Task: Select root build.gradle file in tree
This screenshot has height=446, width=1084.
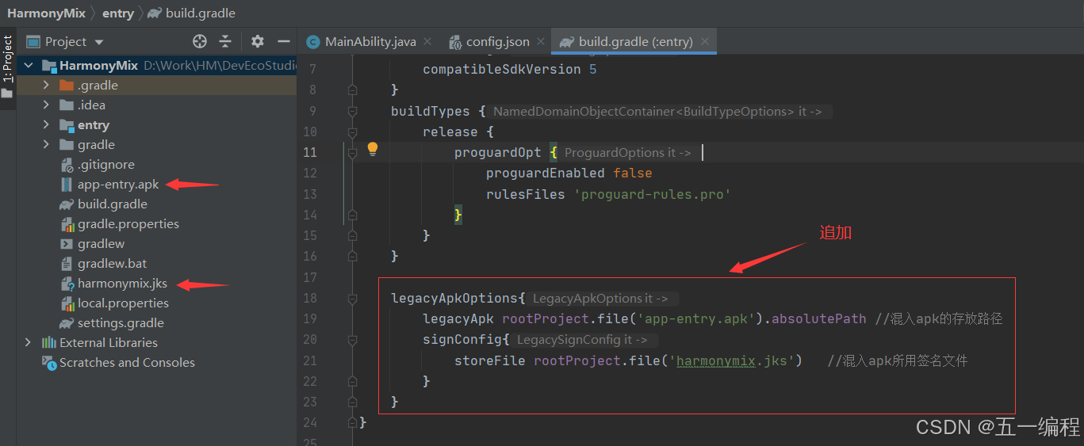Action: point(112,204)
